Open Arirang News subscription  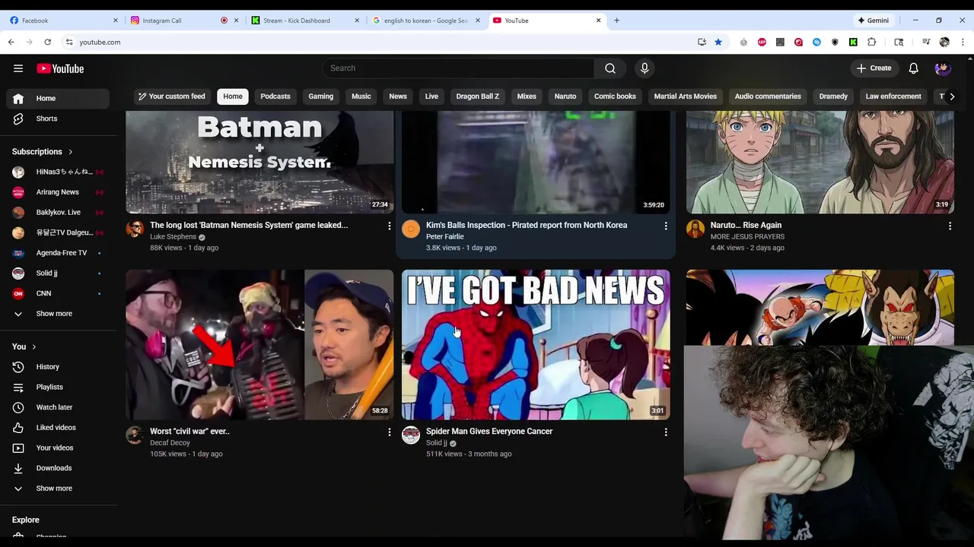[x=58, y=192]
